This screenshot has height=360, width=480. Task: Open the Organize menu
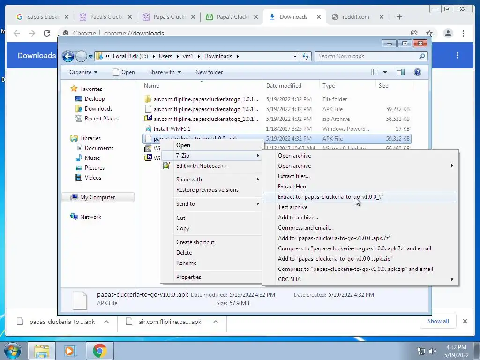83,72
